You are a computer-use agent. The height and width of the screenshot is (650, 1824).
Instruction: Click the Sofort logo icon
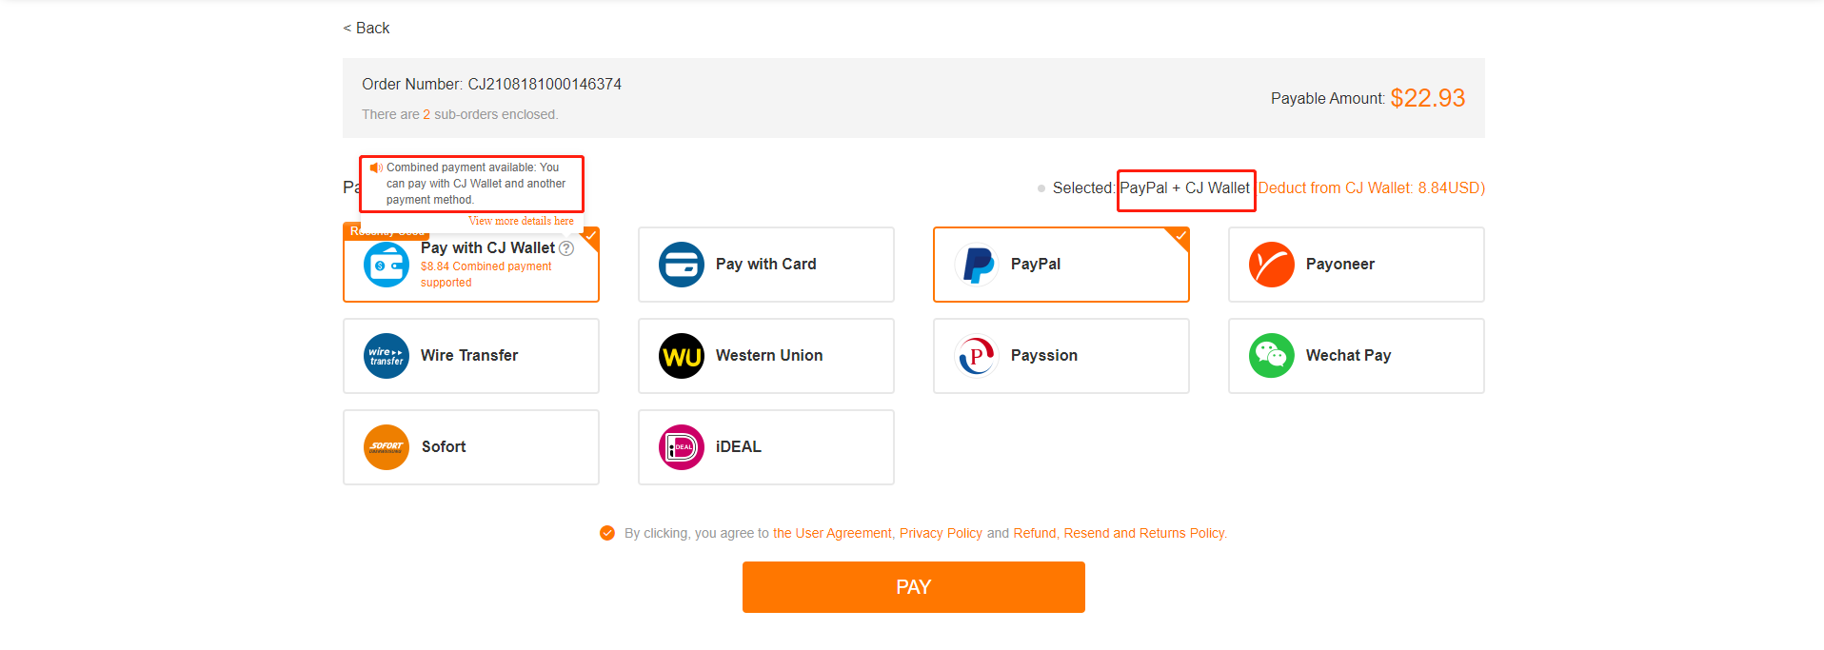386,447
